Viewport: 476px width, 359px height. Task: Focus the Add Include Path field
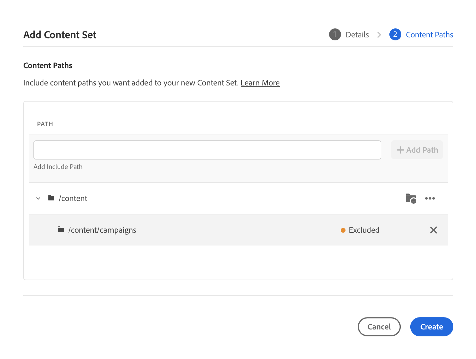(207, 150)
